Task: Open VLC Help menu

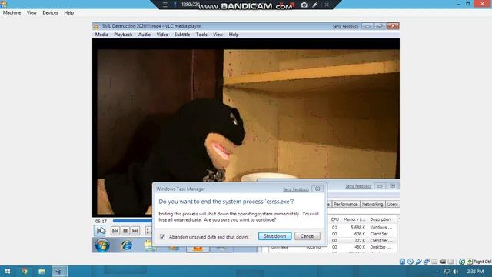Action: click(234, 35)
